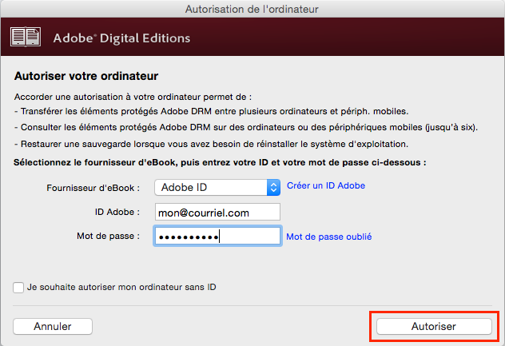Click the 'Fournisseur d'eBook :' label
The width and height of the screenshot is (505, 346).
[93, 188]
